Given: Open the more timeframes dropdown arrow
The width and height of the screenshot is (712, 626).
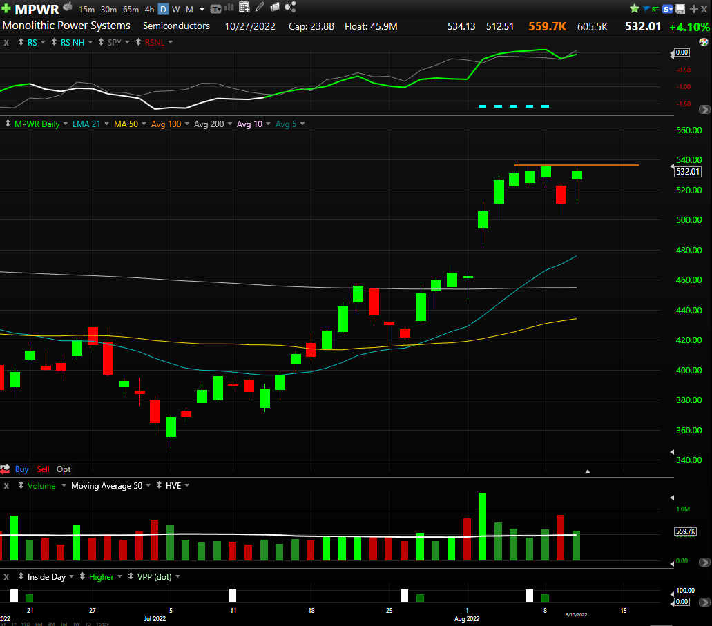Looking at the screenshot, I should [202, 9].
